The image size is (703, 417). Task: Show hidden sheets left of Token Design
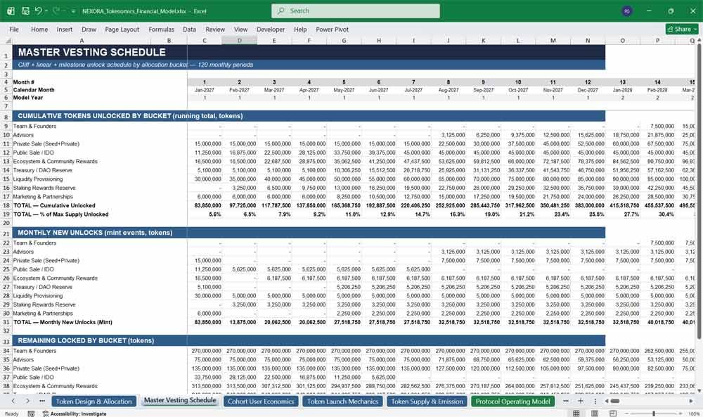click(x=41, y=402)
